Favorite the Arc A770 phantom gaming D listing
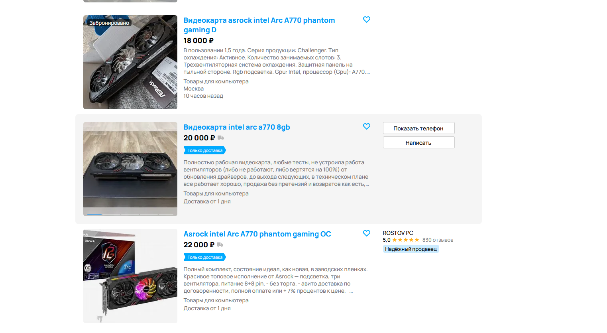This screenshot has width=607, height=333. coord(367,20)
